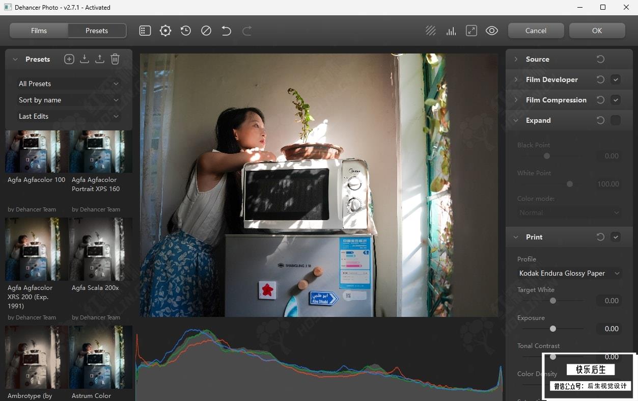
Task: Reset the Source section
Action: pyautogui.click(x=601, y=59)
